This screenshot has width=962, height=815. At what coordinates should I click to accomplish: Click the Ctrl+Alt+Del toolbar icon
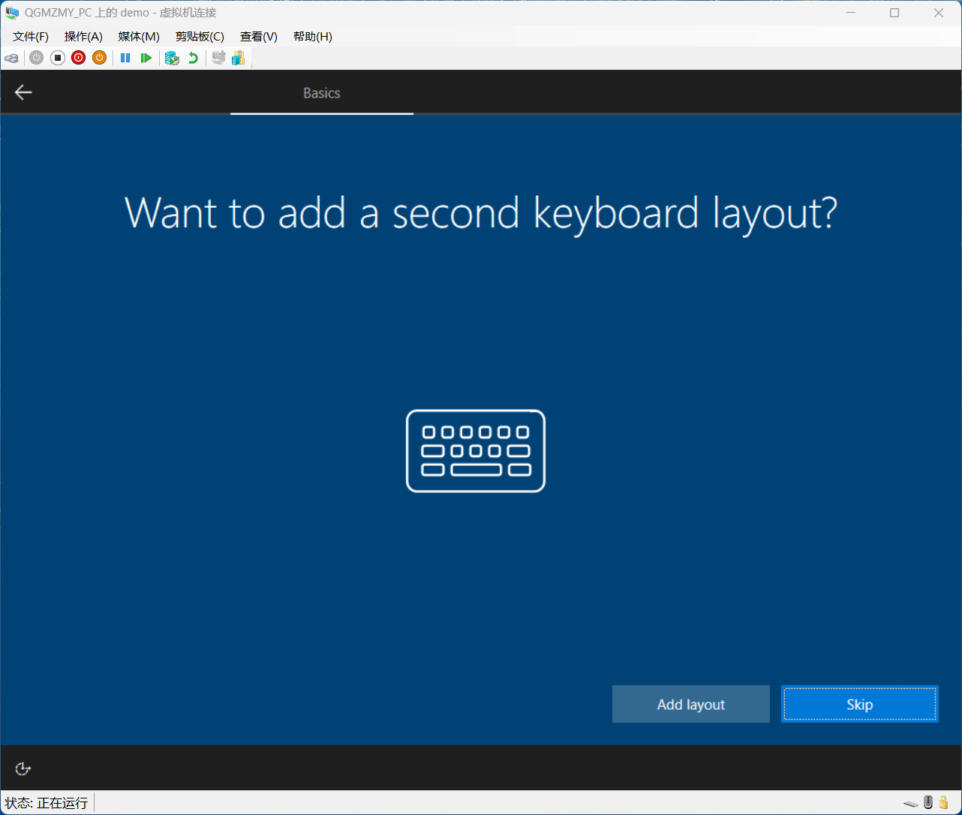[x=11, y=58]
